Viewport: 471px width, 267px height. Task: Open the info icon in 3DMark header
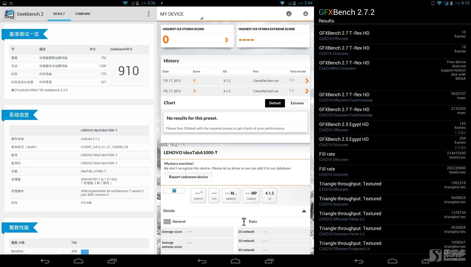(289, 14)
